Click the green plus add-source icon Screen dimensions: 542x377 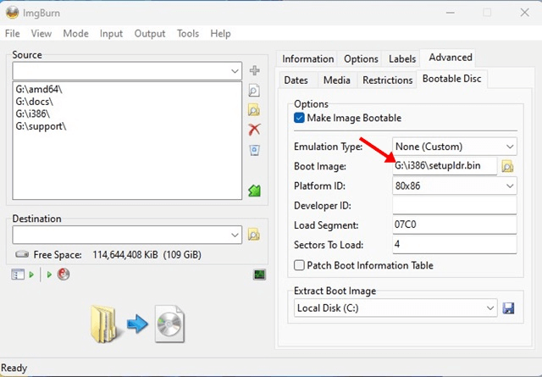click(x=254, y=70)
